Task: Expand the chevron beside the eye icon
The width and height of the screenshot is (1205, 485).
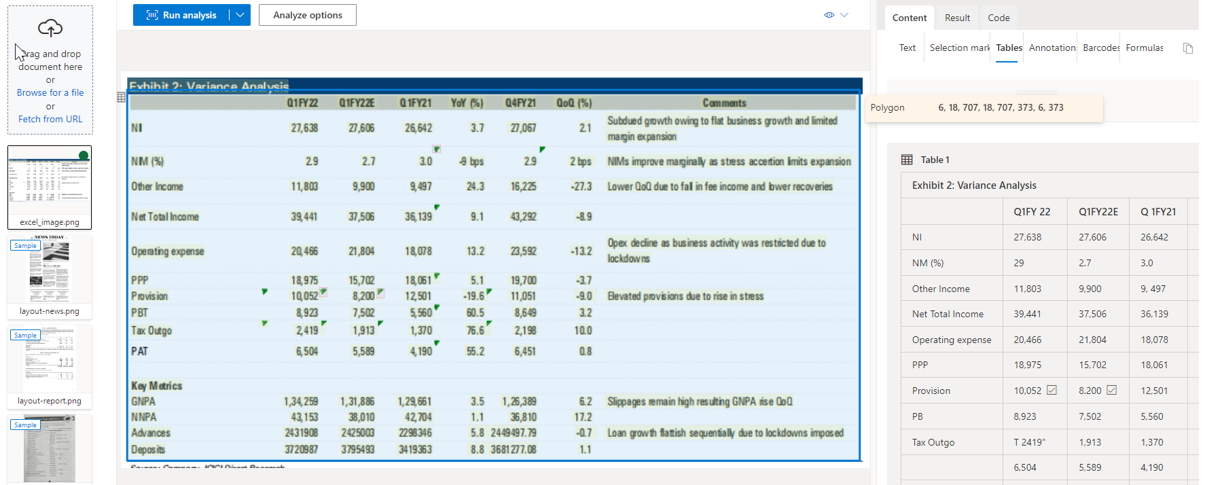Action: coord(844,15)
